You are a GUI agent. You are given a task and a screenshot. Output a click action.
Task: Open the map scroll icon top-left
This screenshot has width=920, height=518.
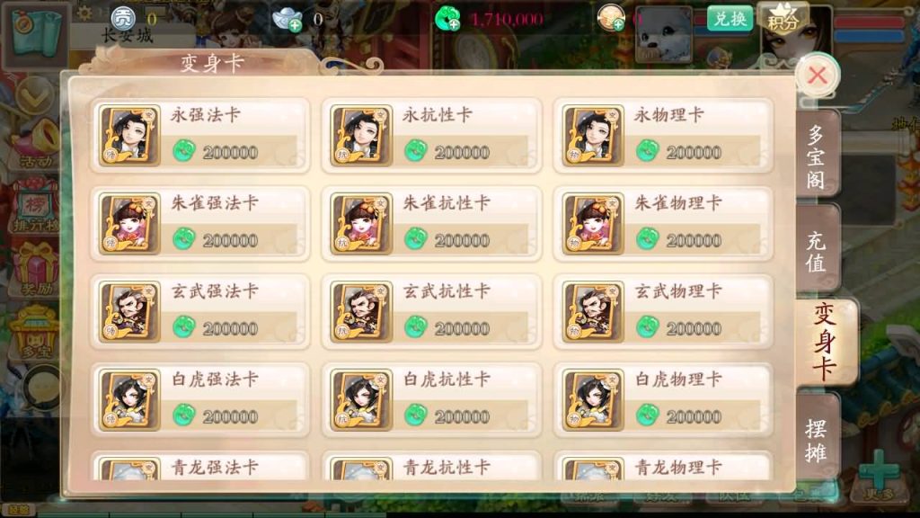pos(36,34)
